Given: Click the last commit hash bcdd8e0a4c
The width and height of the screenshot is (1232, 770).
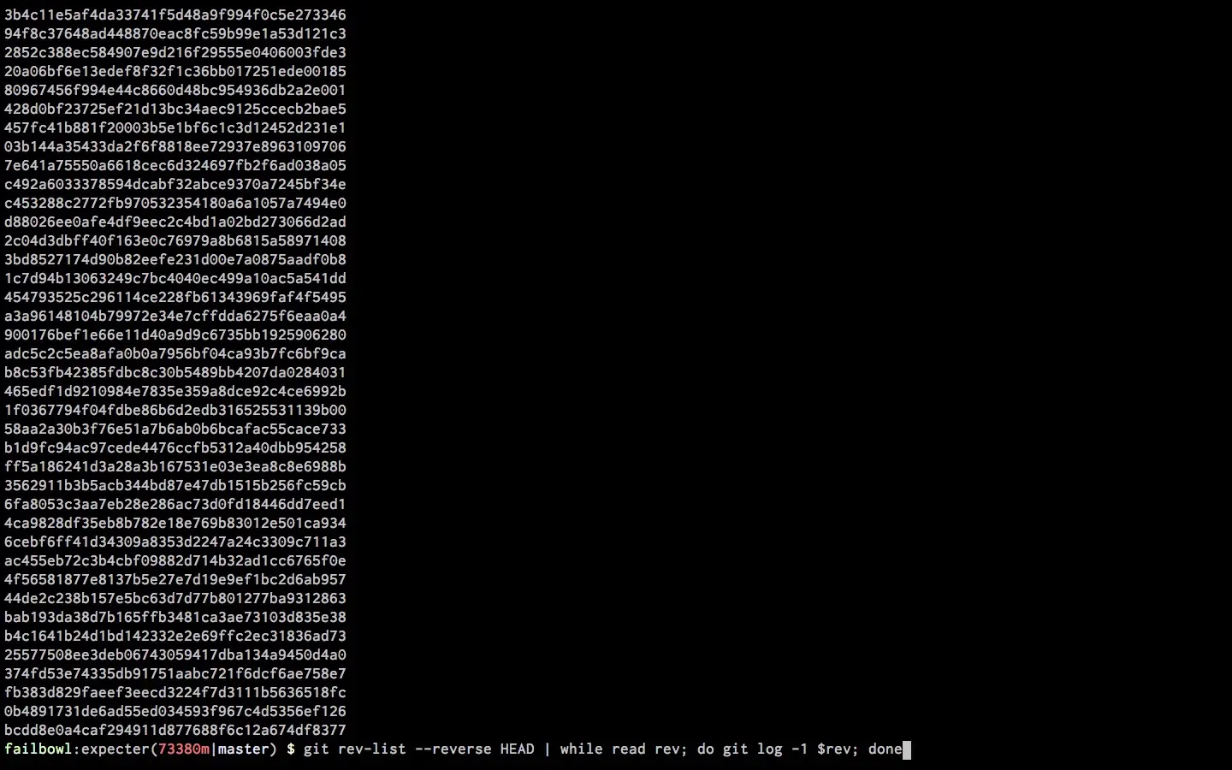Looking at the screenshot, I should click(x=175, y=730).
